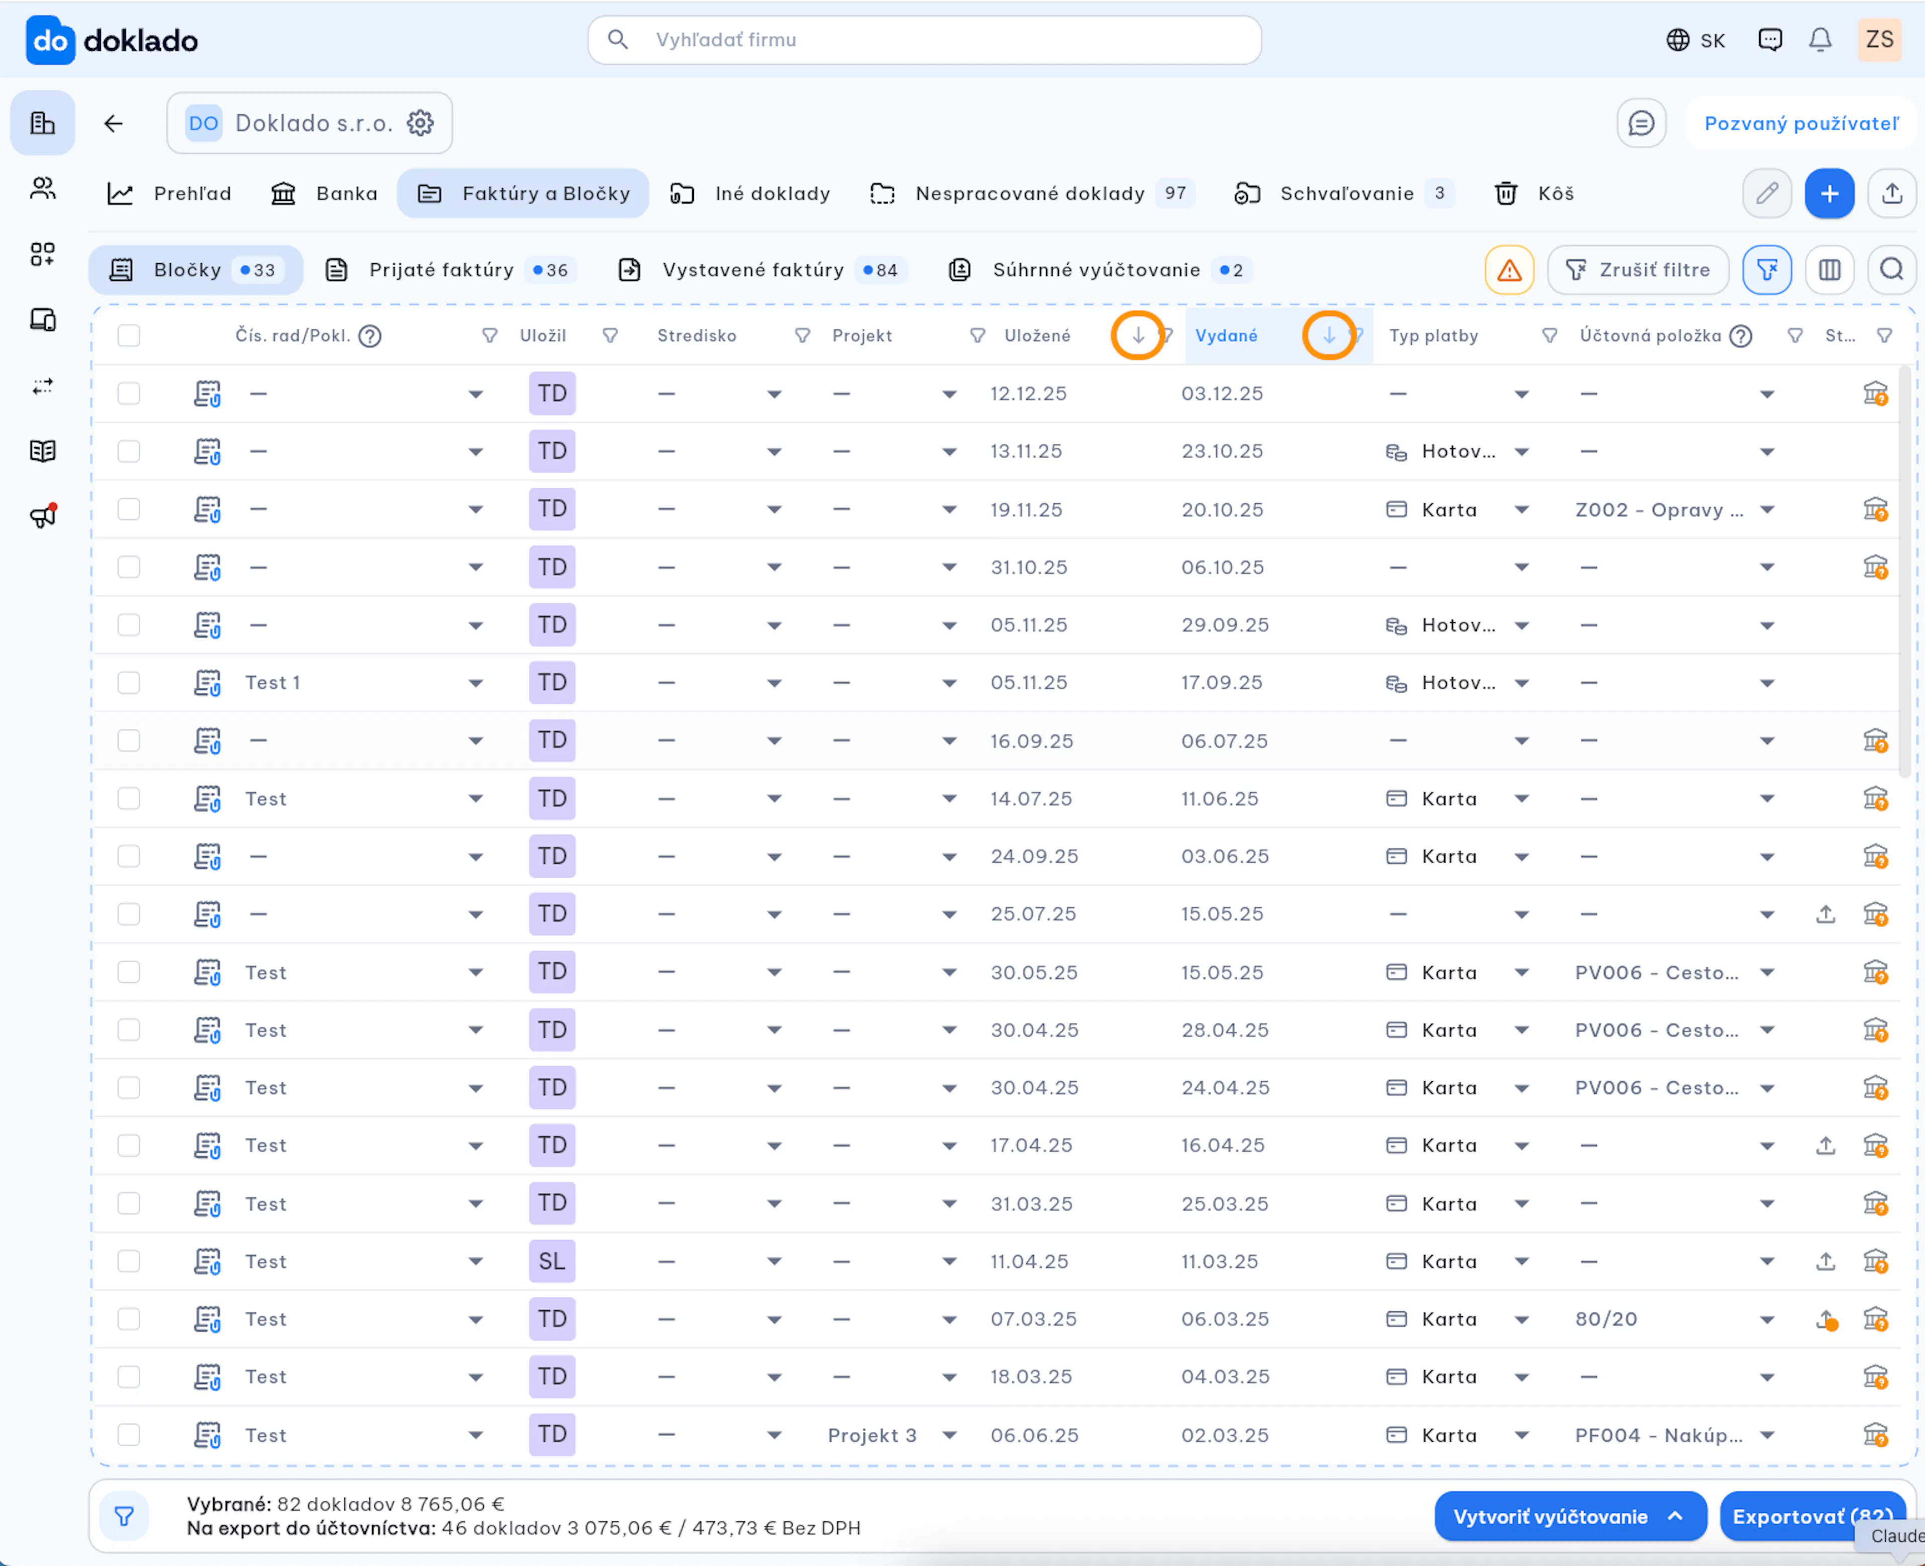Switch to Vystavené faktúry subtab
Screen dimensions: 1925x1566
coord(763,270)
